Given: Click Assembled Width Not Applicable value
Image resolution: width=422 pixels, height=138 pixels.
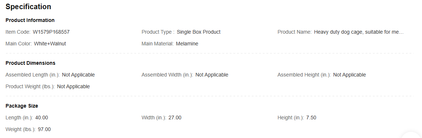Looking at the screenshot, I should (x=212, y=75).
